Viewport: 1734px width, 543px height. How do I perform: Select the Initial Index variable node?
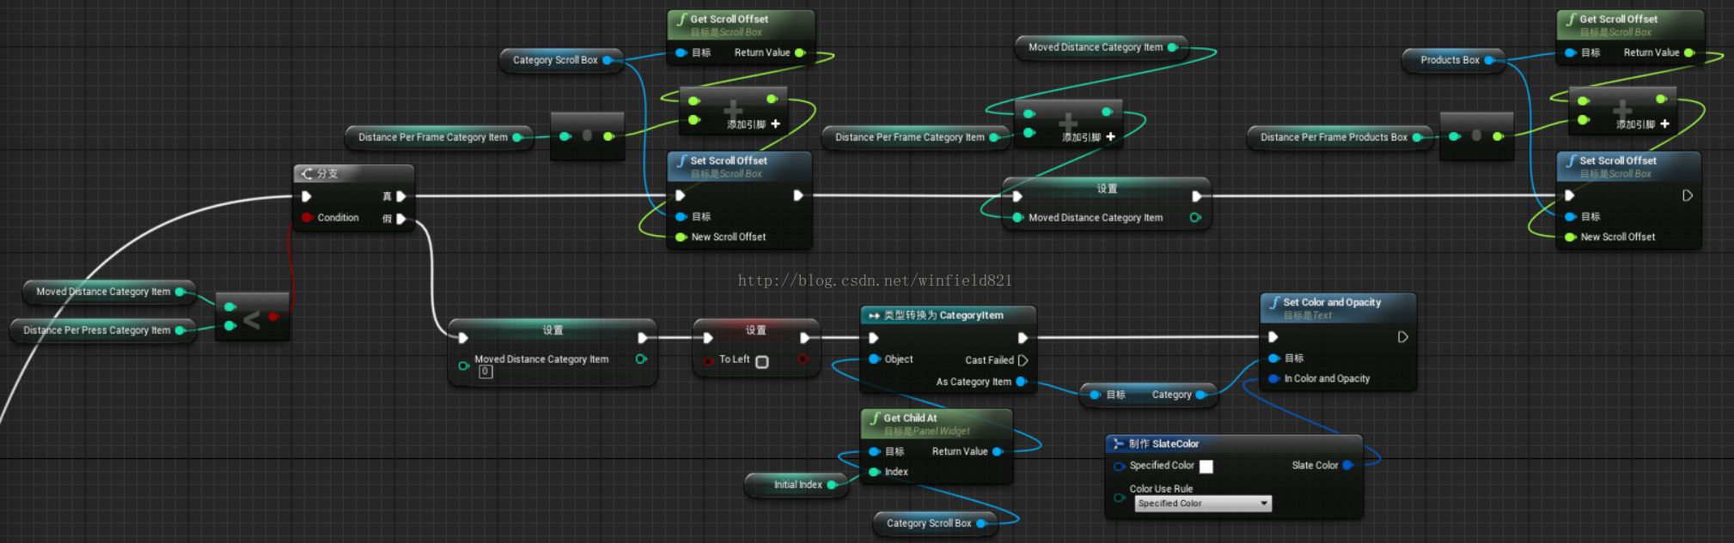[797, 485]
